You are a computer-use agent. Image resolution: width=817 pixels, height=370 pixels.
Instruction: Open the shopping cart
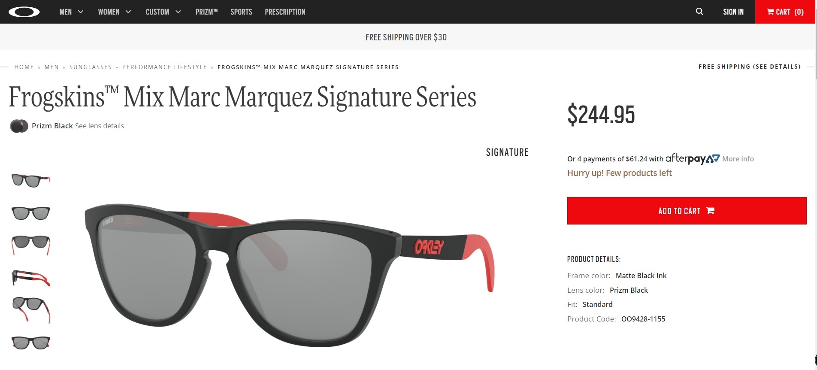[785, 12]
